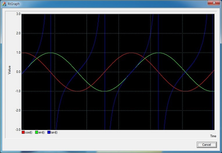This screenshot has height=153, width=222.
Task: Click the 3.0 y-axis label
Action: (18, 14)
